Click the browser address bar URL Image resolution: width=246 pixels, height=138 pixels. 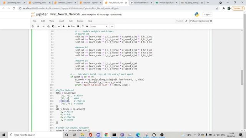[71, 8]
